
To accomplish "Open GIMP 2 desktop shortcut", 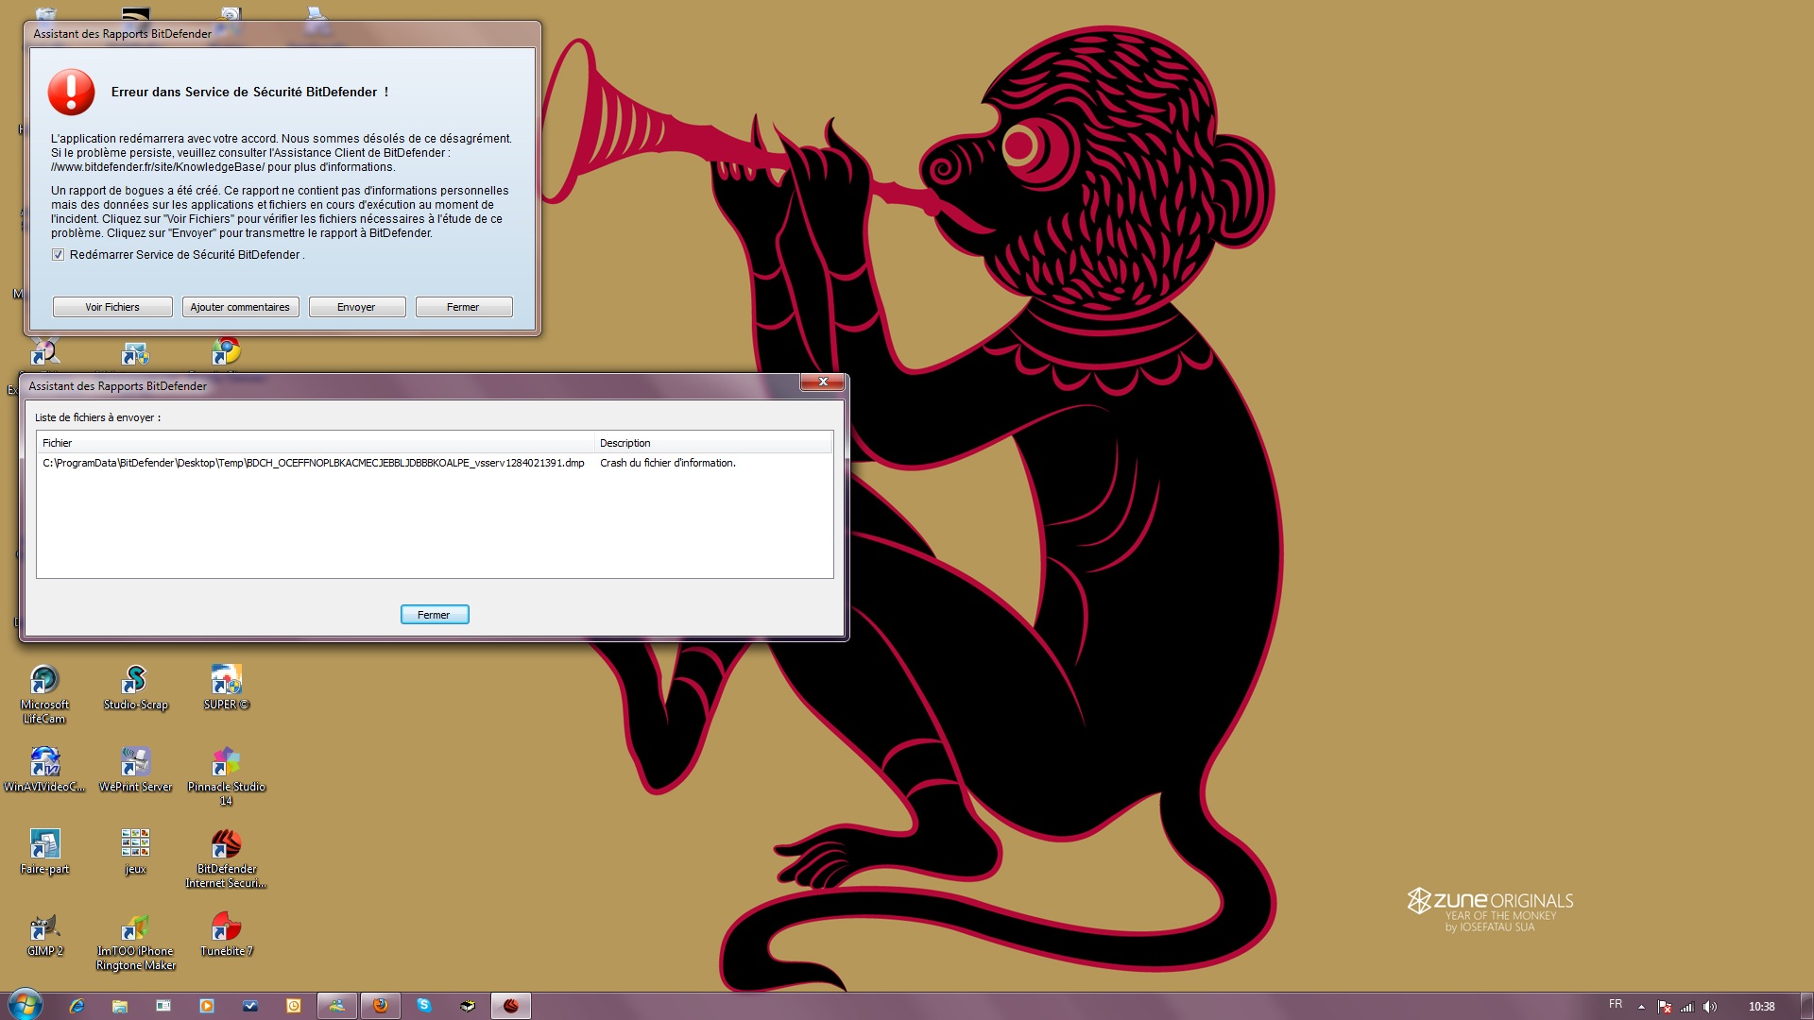I will coord(44,934).
